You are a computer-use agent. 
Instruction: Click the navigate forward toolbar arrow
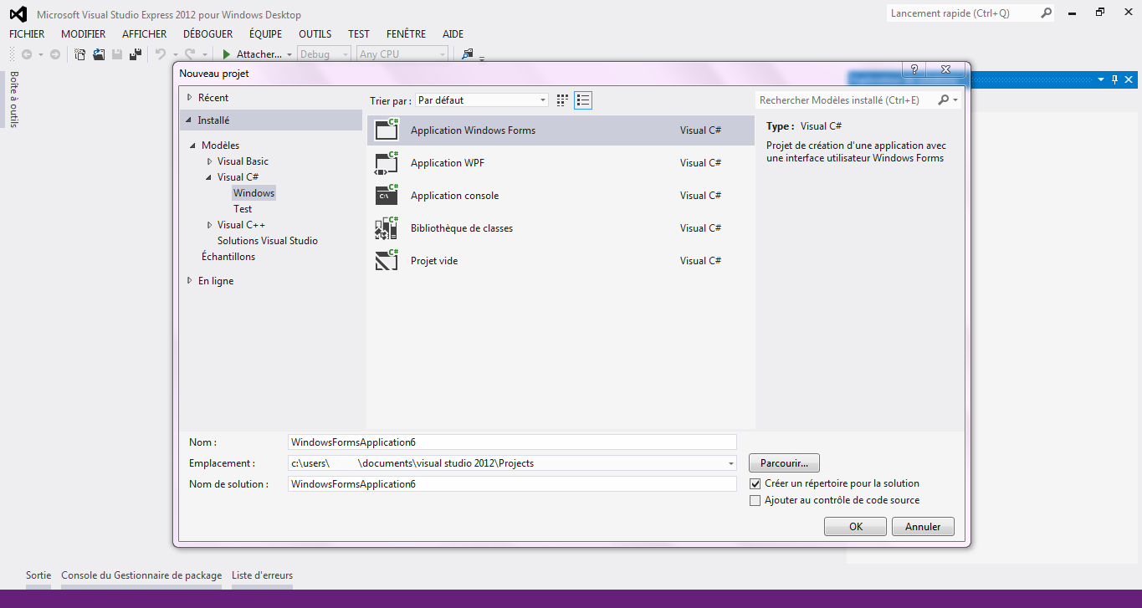[x=55, y=54]
